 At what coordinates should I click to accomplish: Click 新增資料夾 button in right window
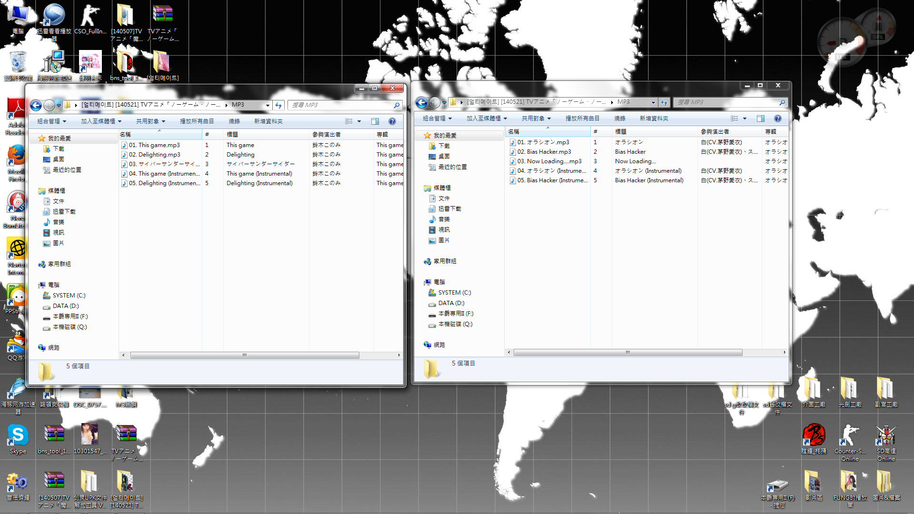(x=654, y=119)
